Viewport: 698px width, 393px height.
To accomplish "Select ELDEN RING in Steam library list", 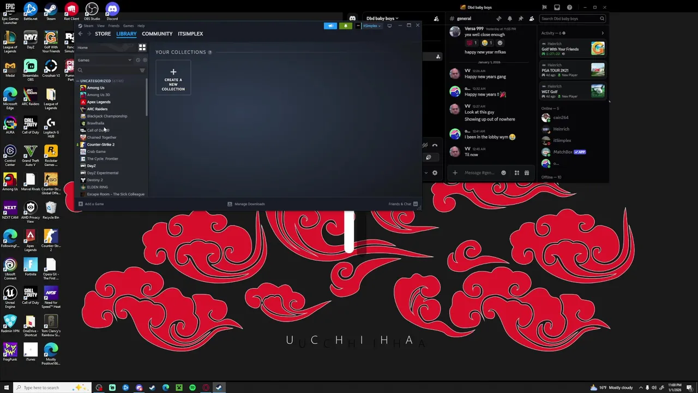I will (97, 187).
